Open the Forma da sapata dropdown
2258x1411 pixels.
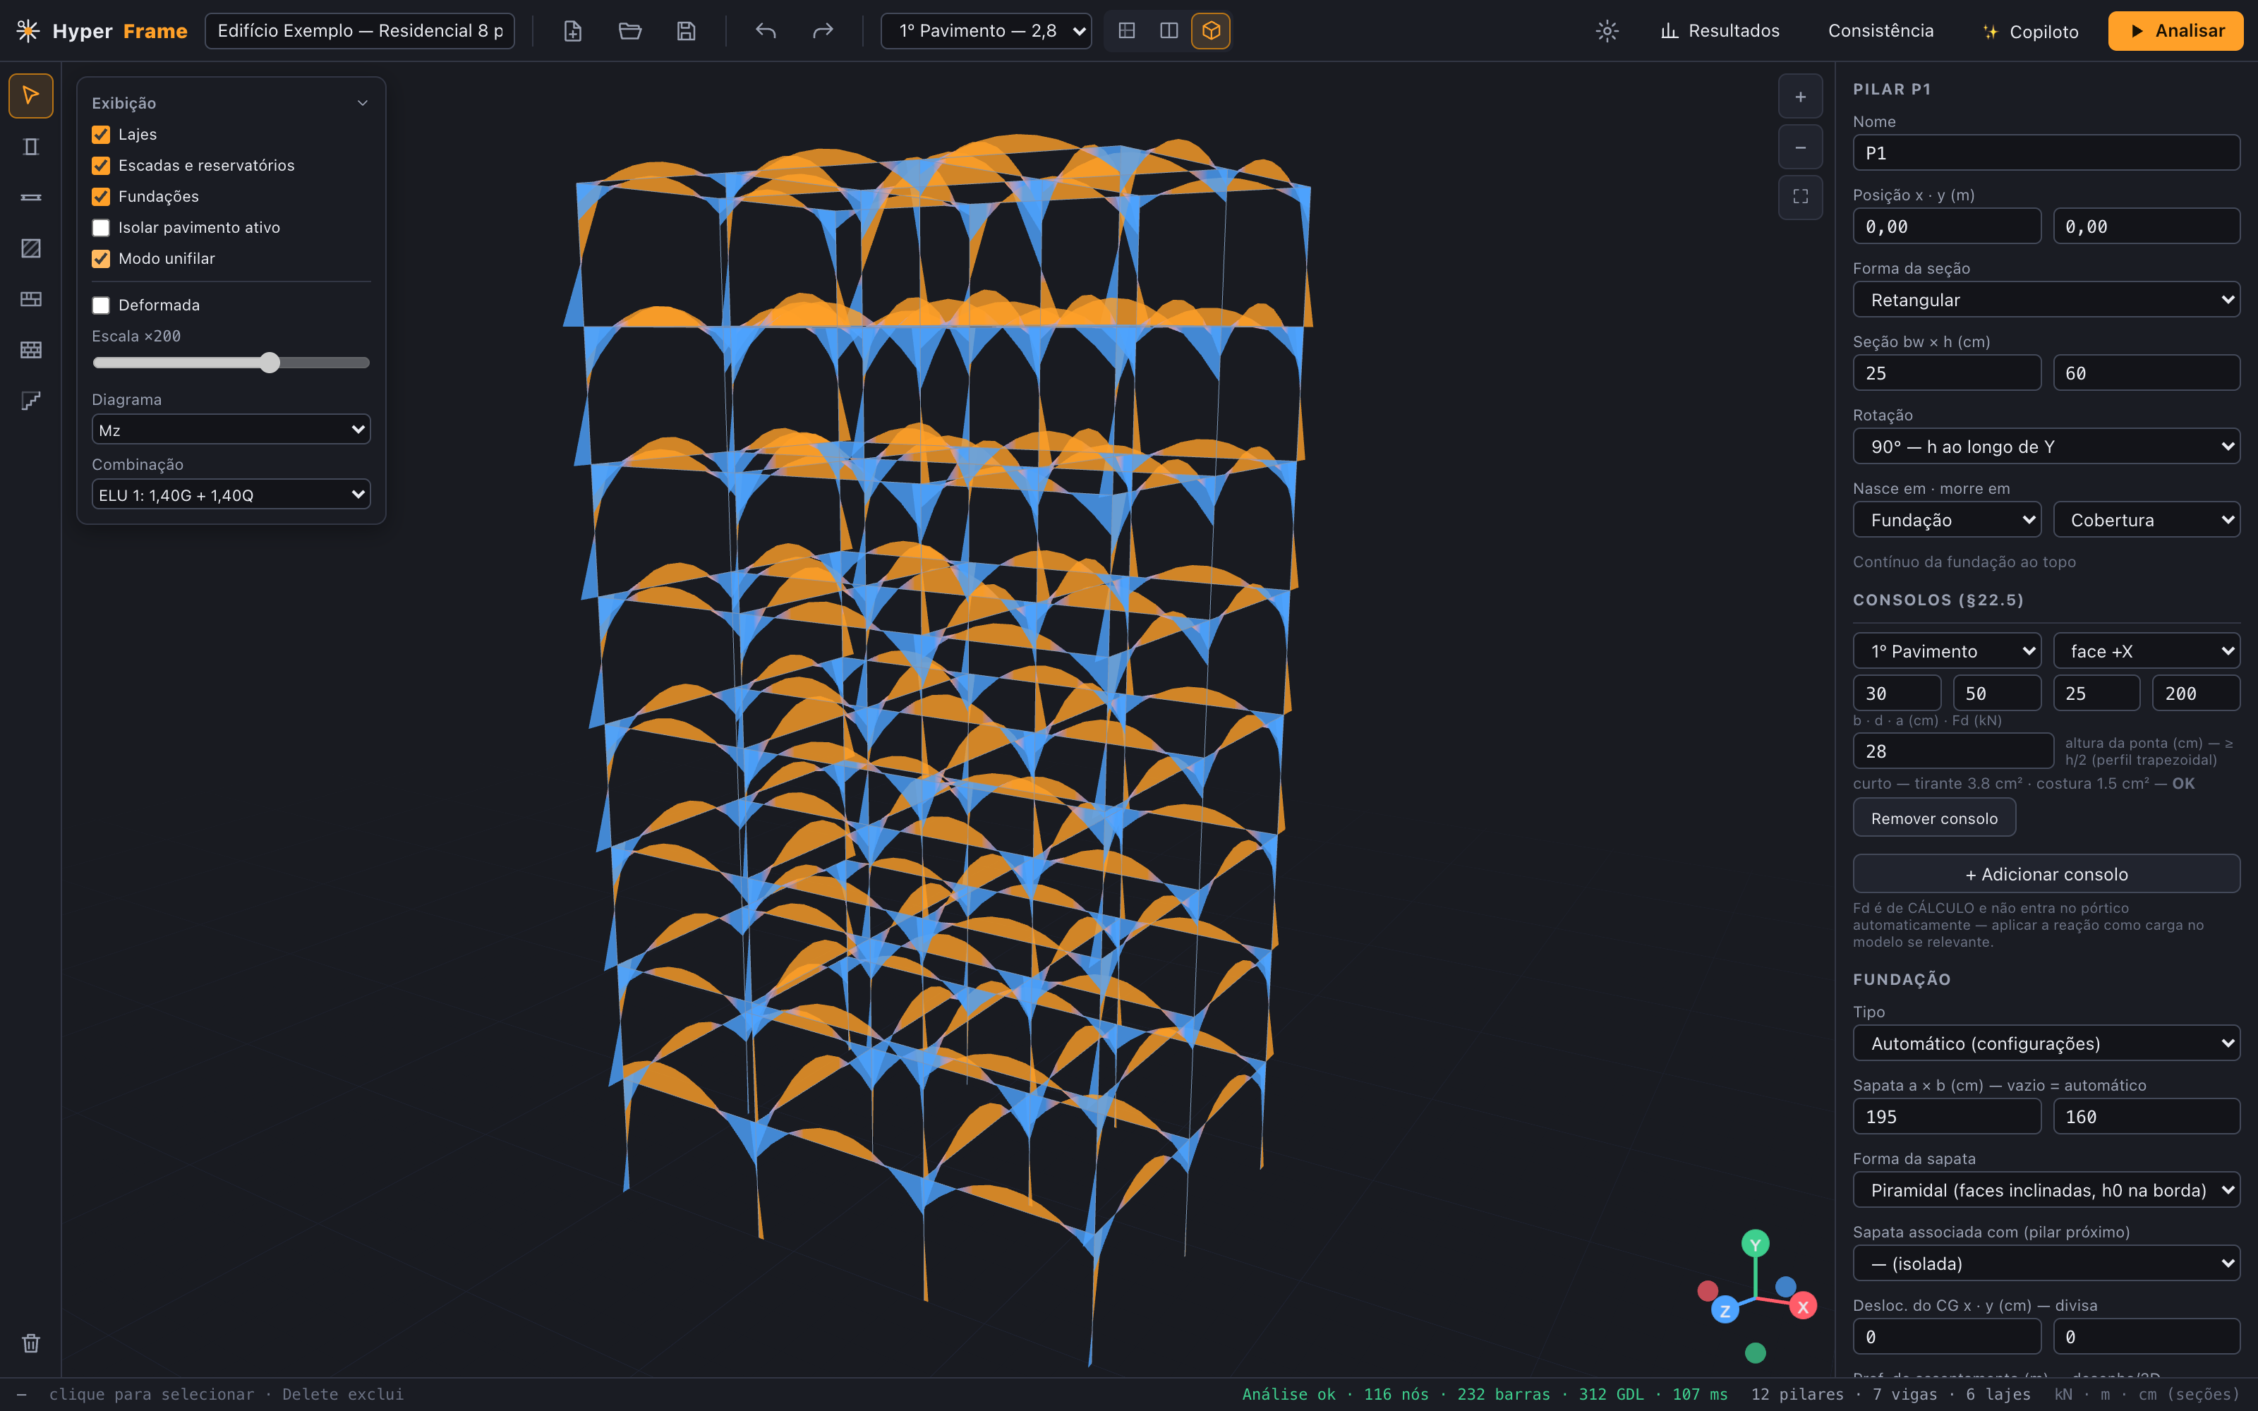[x=2046, y=1190]
